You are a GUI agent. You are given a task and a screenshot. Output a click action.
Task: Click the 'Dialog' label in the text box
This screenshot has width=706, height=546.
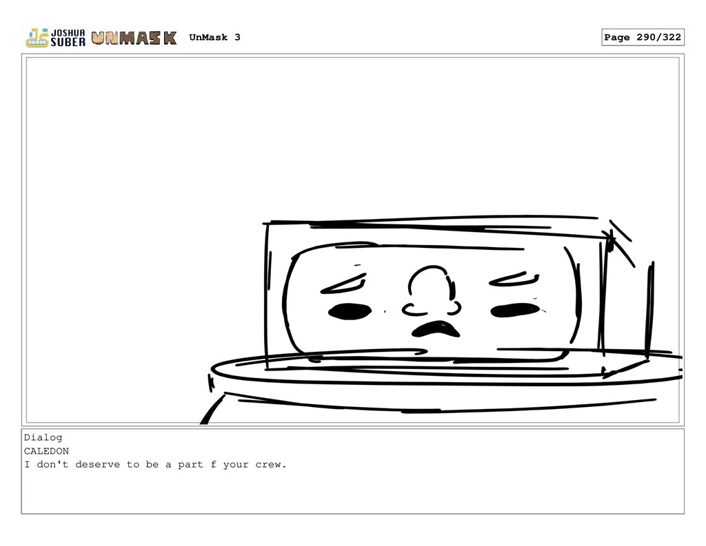pos(43,438)
